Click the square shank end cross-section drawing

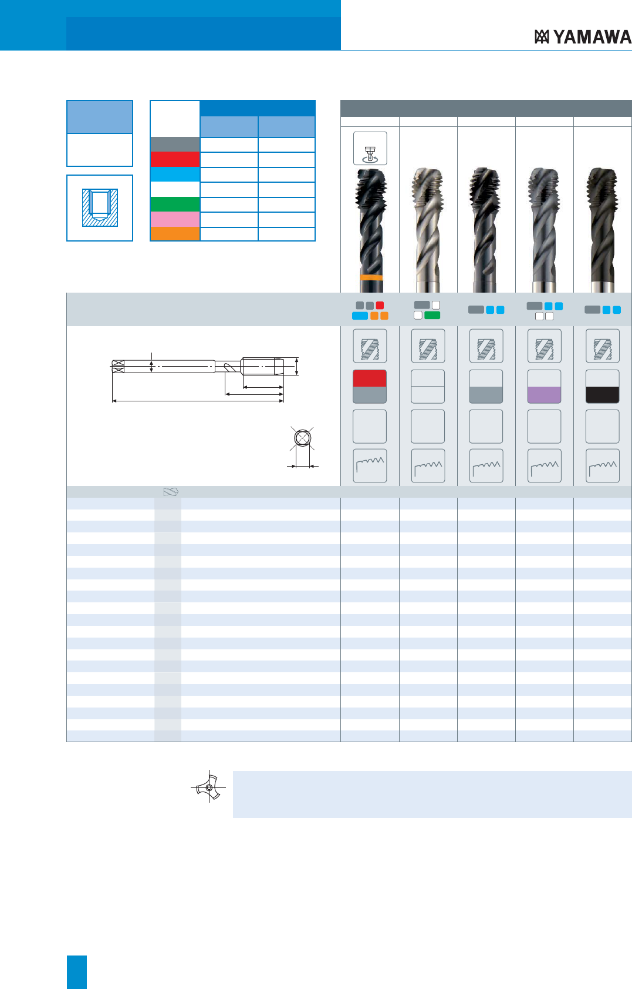click(302, 447)
